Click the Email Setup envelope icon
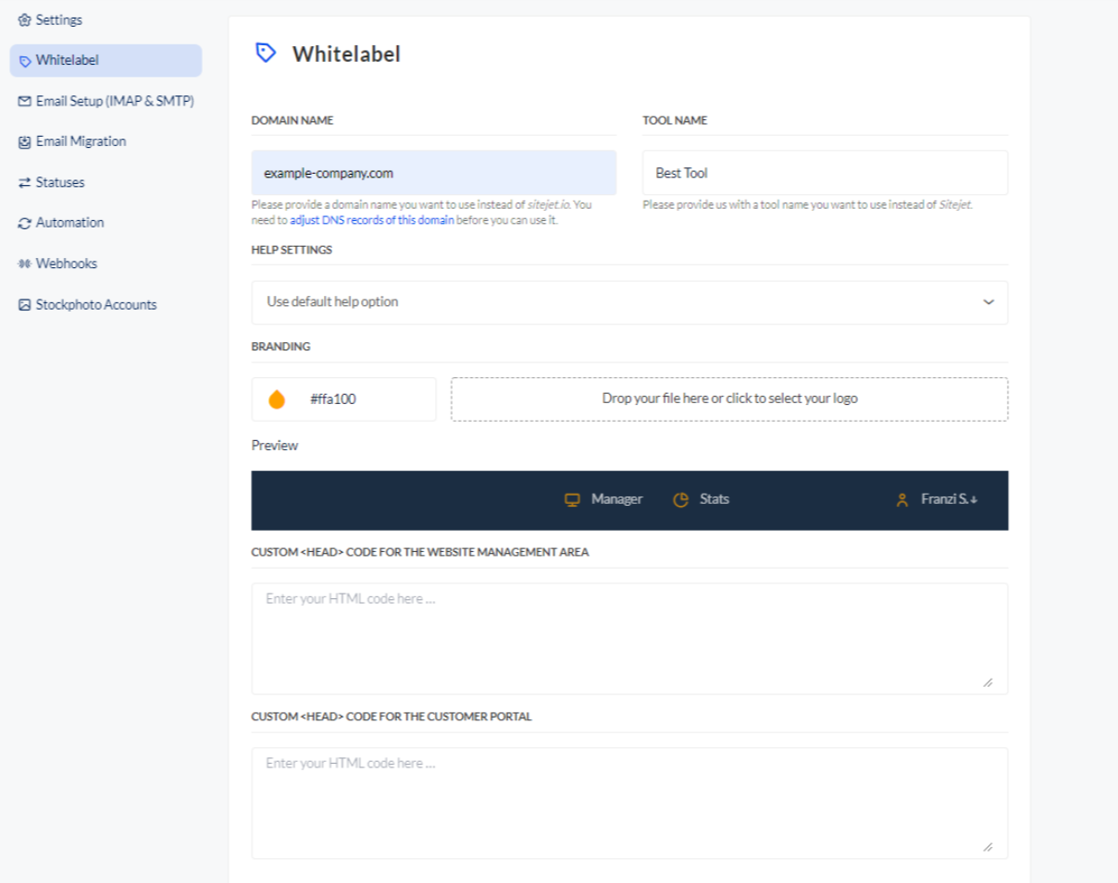 pos(24,102)
